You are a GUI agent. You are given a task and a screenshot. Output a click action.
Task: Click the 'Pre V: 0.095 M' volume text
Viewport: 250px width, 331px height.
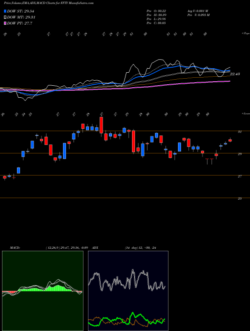(x=198, y=15)
